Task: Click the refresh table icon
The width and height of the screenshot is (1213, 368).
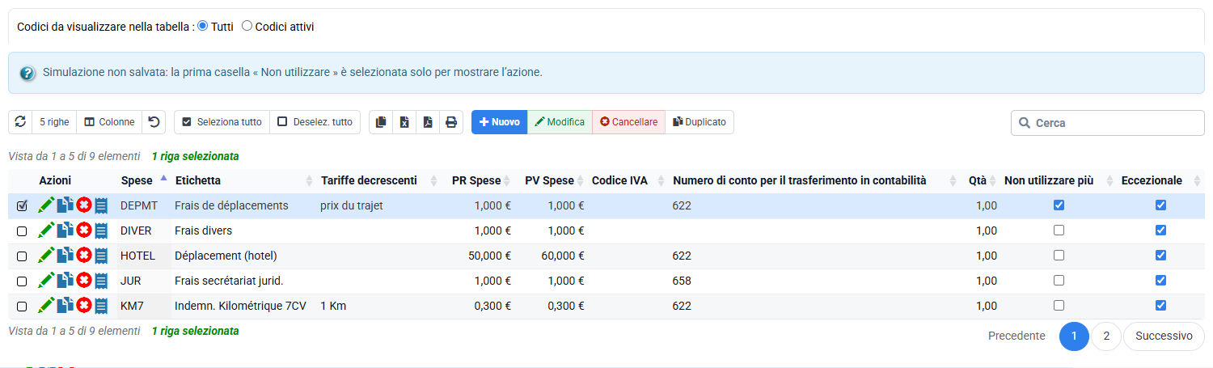Action: (20, 122)
